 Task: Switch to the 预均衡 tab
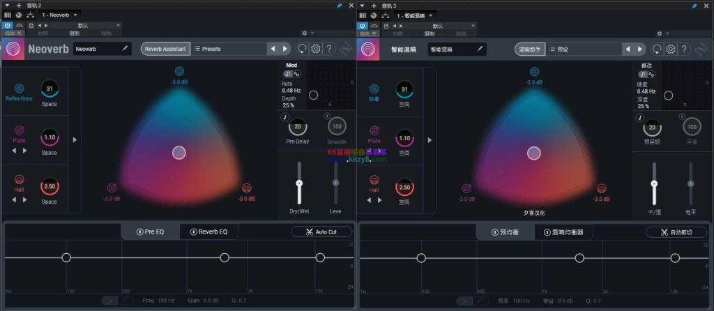coord(505,232)
